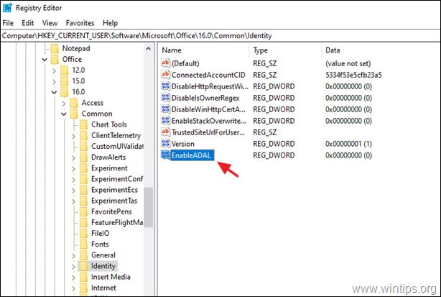Click the DisableHttpRequestWi... DWORD icon
This screenshot has height=297, width=441.
pyautogui.click(x=165, y=86)
